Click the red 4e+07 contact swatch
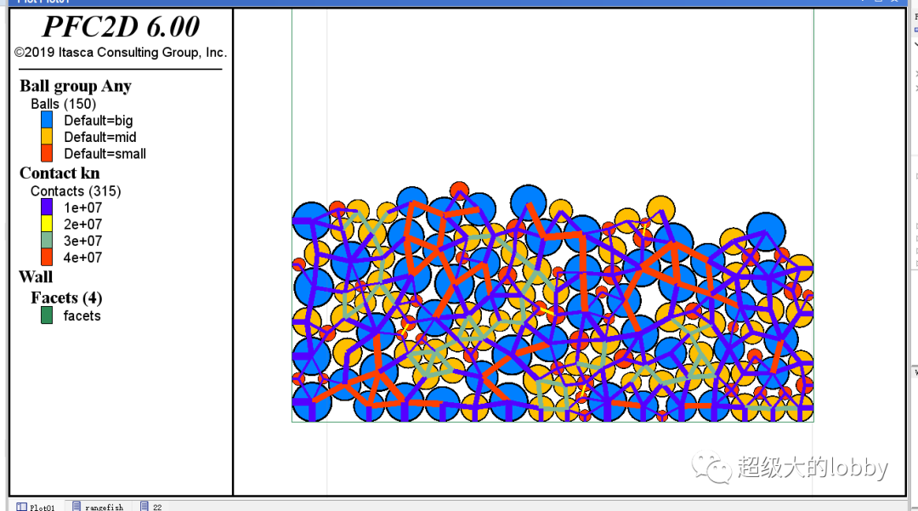 (47, 257)
